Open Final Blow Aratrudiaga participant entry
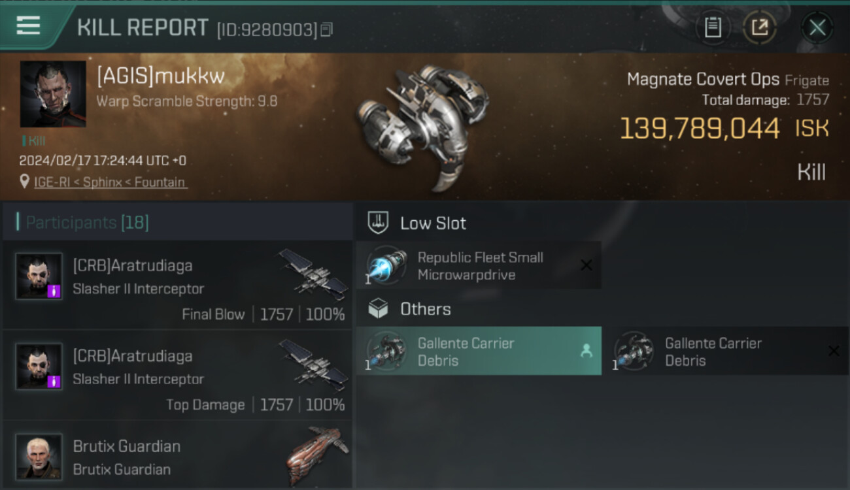 [x=178, y=285]
